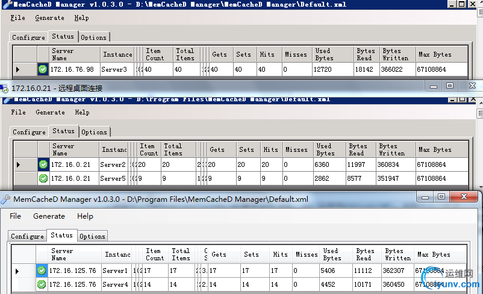This screenshot has width=483, height=294.
Task: Select row arrow for Server3 row
Action: (18, 69)
